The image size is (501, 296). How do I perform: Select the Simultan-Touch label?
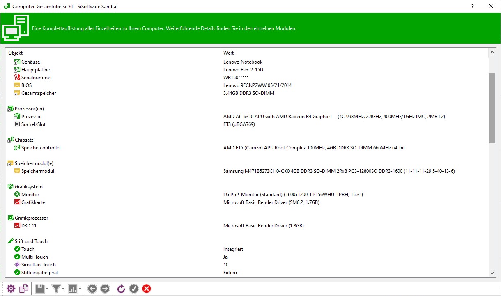pyautogui.click(x=39, y=265)
